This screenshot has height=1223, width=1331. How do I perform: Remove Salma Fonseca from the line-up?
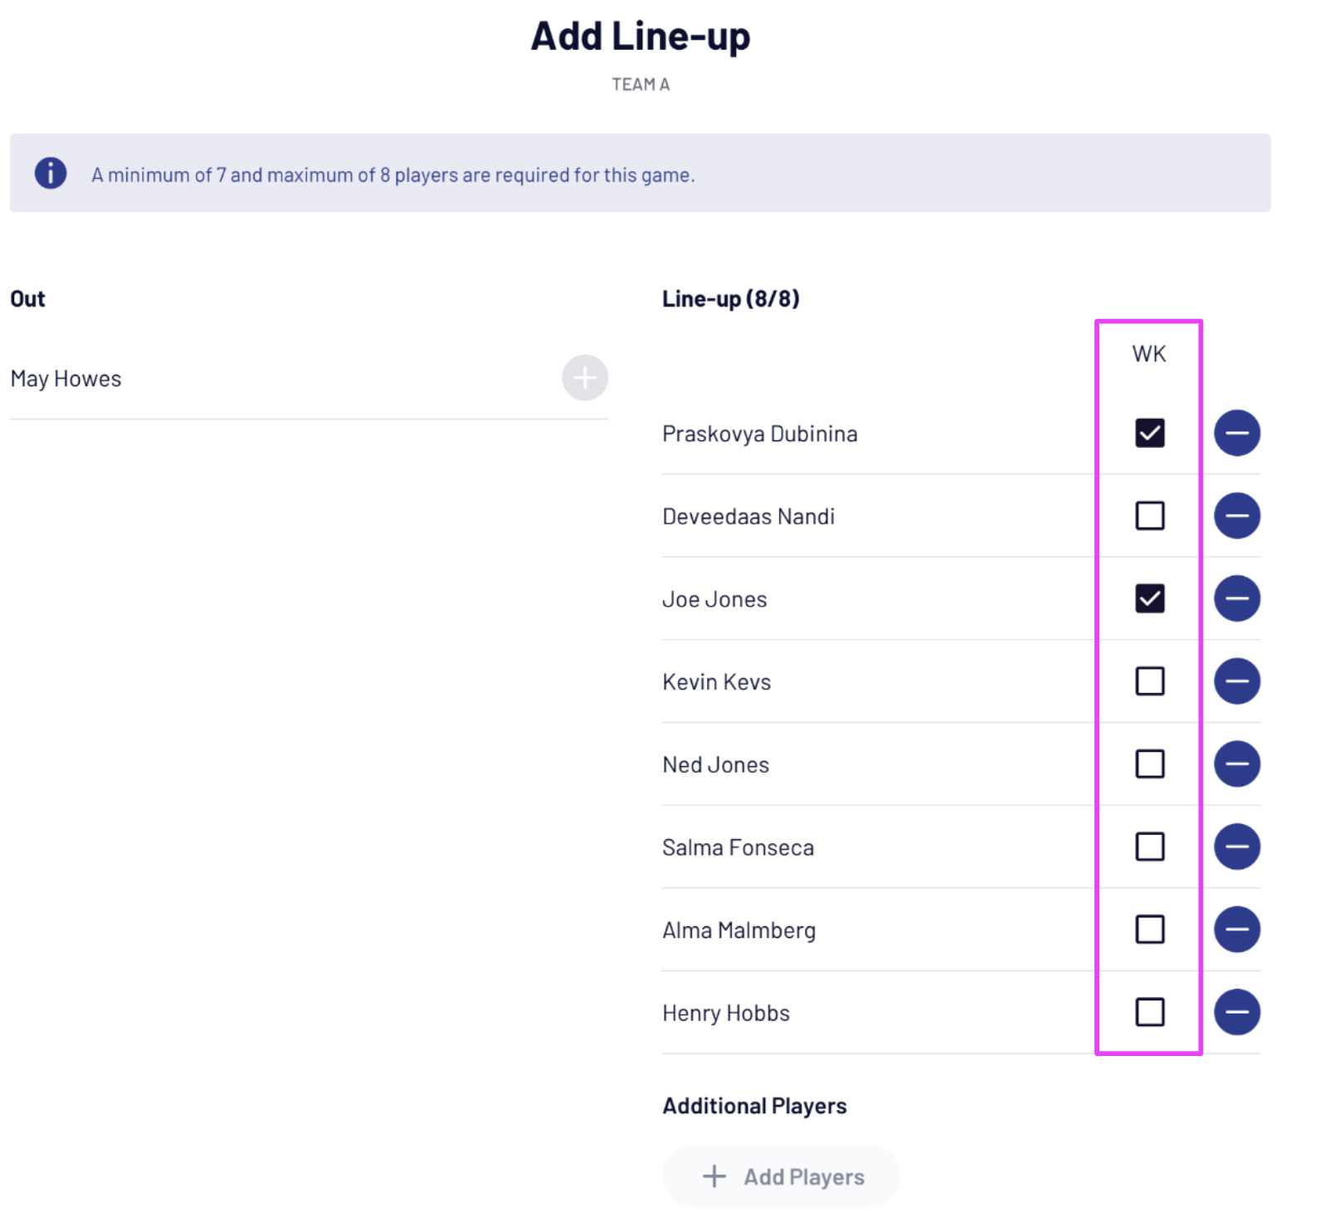pyautogui.click(x=1236, y=847)
